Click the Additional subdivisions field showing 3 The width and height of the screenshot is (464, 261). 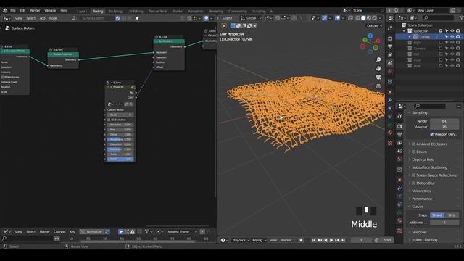click(x=444, y=223)
